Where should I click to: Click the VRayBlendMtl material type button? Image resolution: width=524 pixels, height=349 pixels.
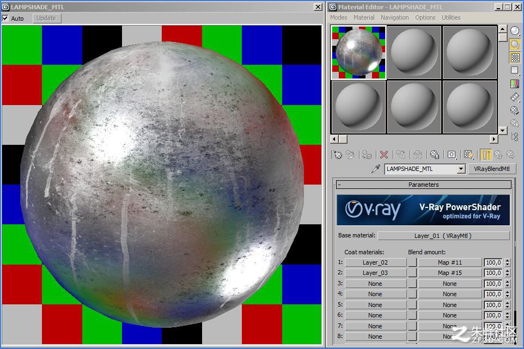[x=491, y=169]
